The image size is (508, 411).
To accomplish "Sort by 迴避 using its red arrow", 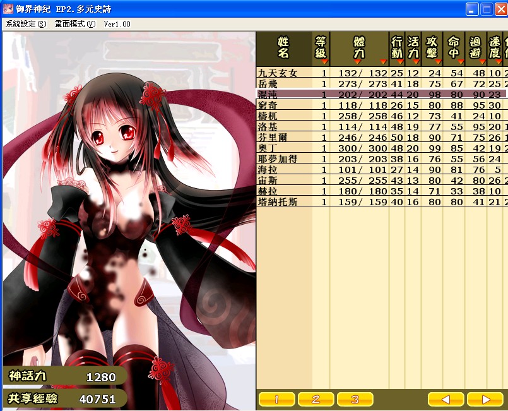I will pyautogui.click(x=482, y=61).
